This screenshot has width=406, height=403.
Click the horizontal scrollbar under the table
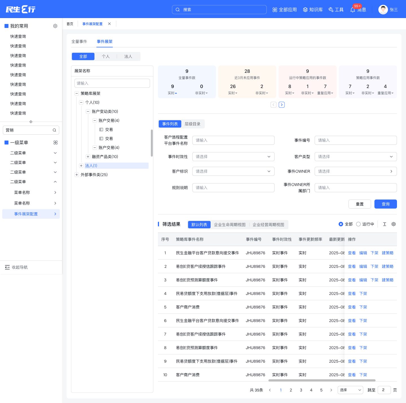pyautogui.click(x=322, y=380)
